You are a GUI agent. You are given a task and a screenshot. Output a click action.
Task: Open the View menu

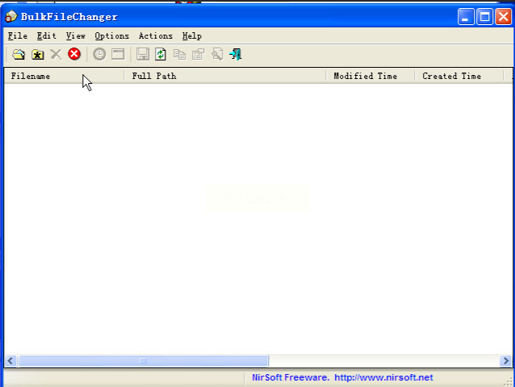click(x=76, y=35)
